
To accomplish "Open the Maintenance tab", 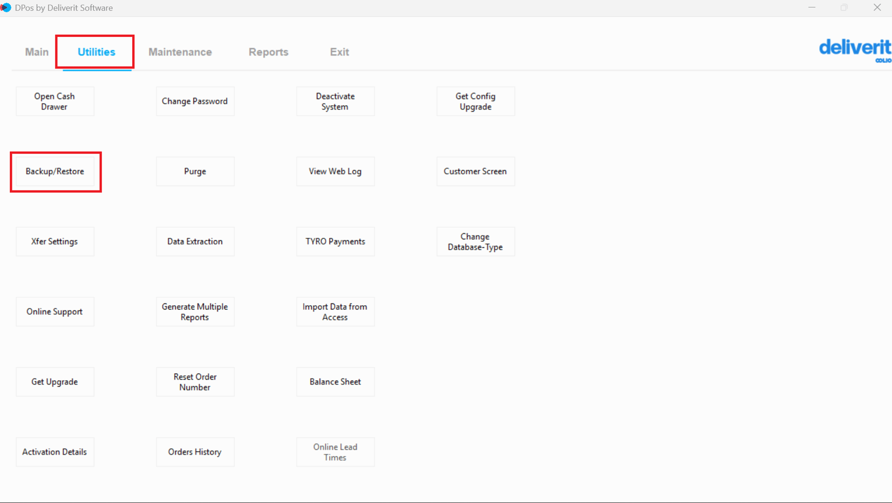I will coord(180,52).
